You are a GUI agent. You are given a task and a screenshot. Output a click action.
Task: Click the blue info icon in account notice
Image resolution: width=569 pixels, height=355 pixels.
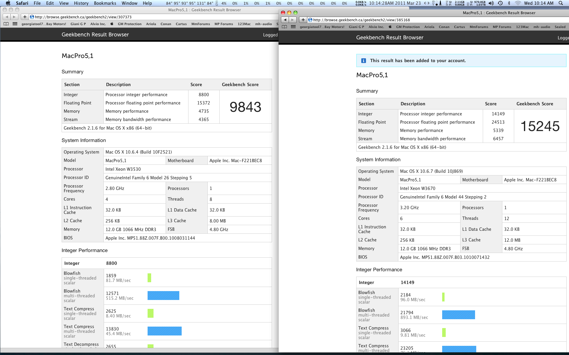364,61
